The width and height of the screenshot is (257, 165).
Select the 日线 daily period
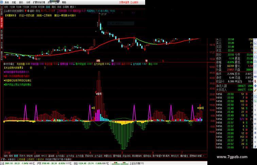[x=48, y=7]
